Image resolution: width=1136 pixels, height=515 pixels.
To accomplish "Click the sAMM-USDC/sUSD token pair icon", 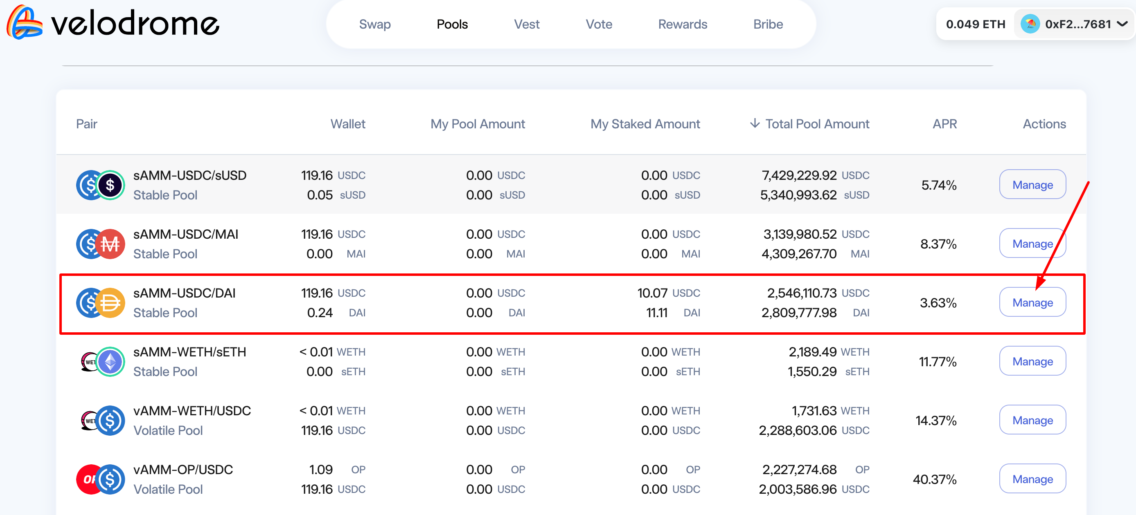I will (x=101, y=185).
